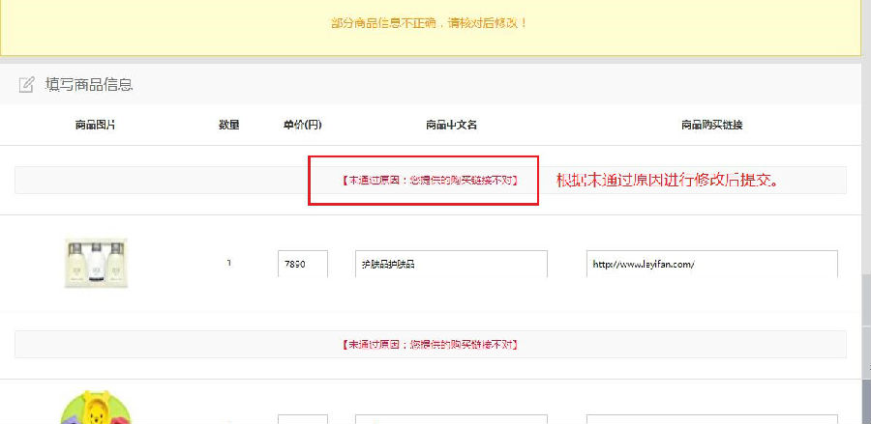Screen dimensions: 871x424
Task: Click the second product's purchase link field
Action: pos(711,419)
